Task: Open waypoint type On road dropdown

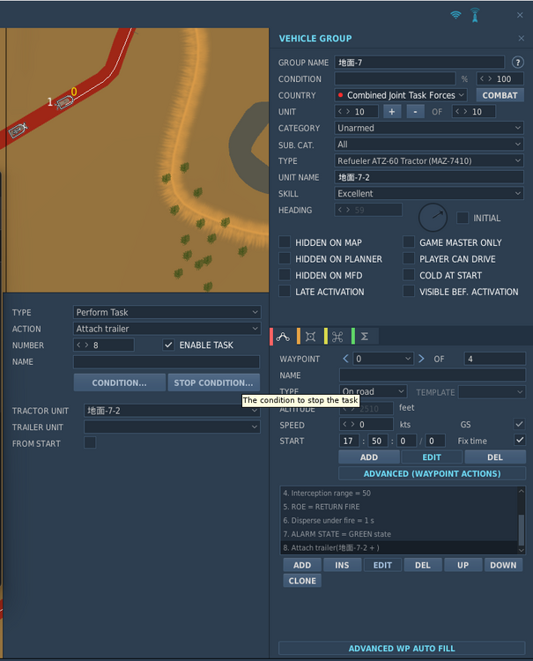Action: tap(373, 391)
